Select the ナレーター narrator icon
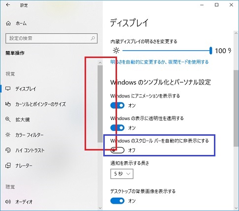The width and height of the screenshot is (239, 211). (8, 165)
